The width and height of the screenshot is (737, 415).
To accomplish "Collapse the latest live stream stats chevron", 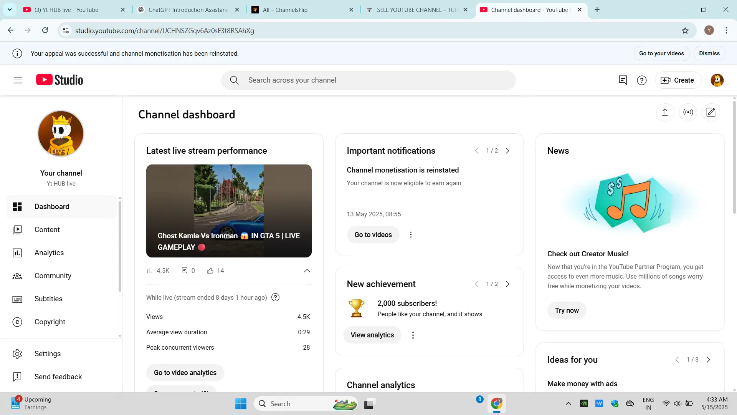I will coord(307,271).
